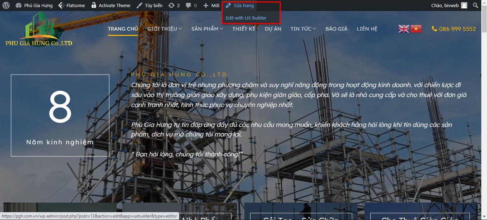Open the Chào, bivweb user account

click(x=449, y=5)
